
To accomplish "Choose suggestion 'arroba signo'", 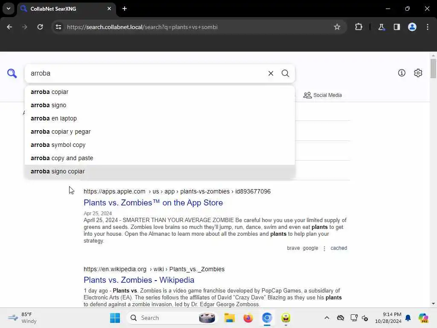I will click(x=160, y=105).
